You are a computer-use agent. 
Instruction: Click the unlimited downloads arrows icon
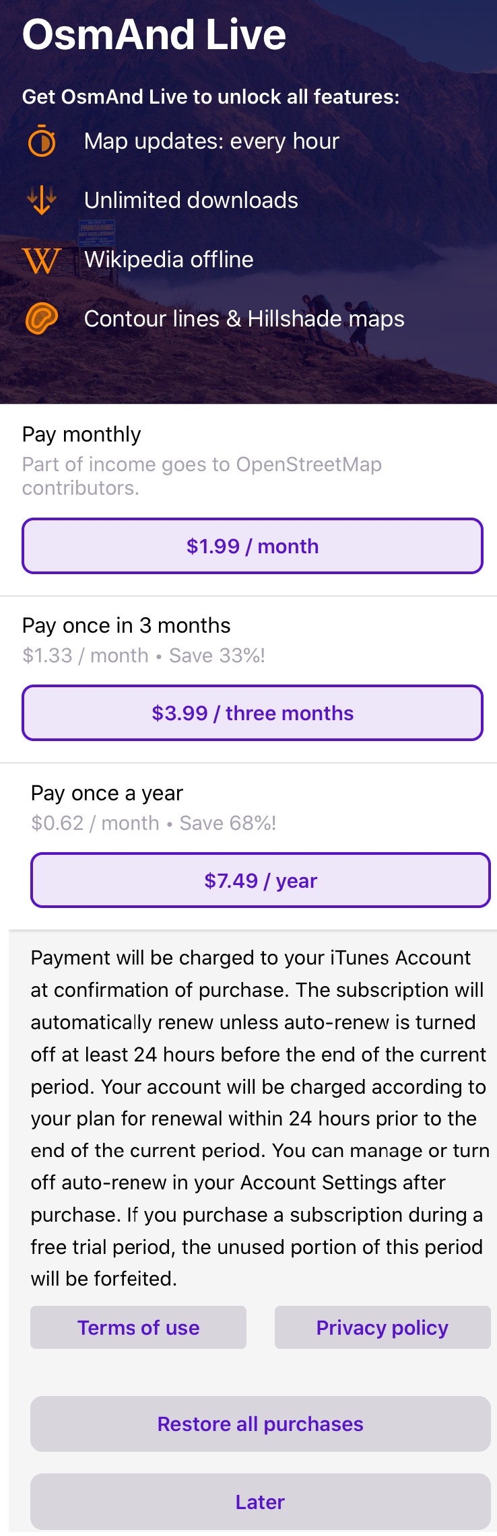(42, 200)
